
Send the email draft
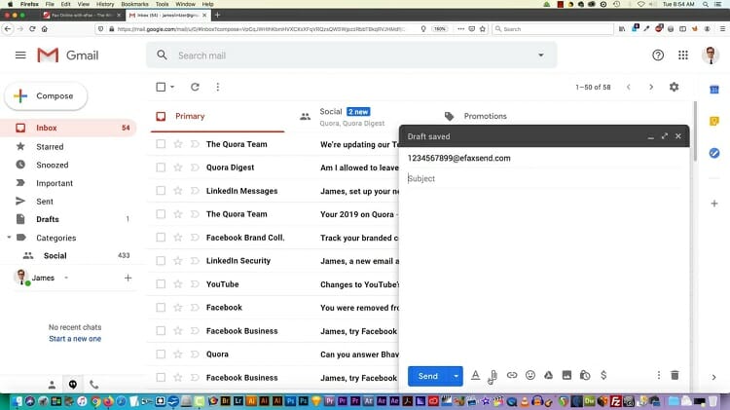point(428,376)
